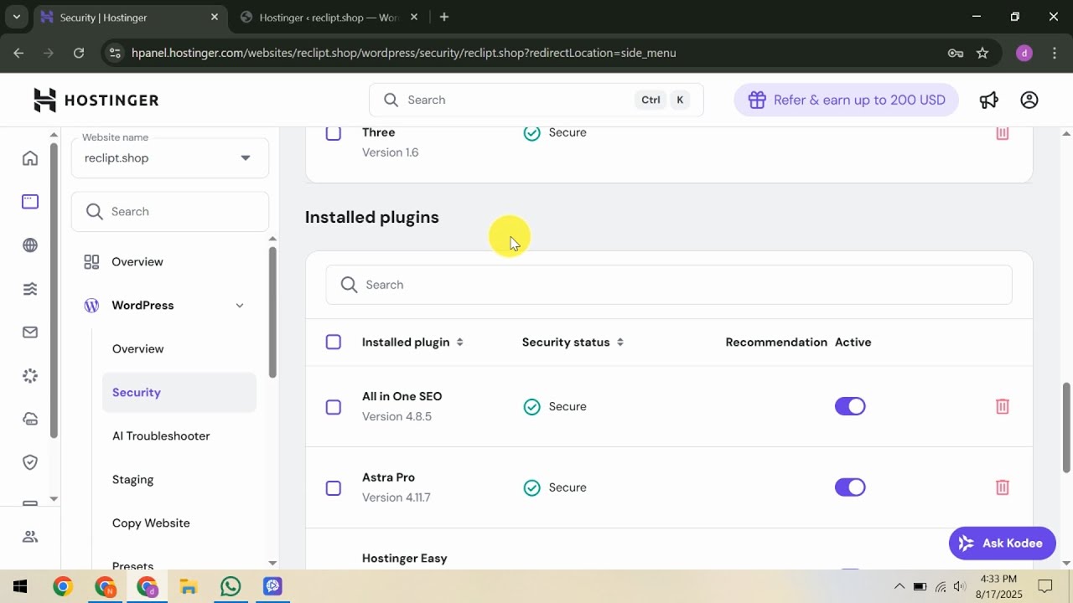The height and width of the screenshot is (603, 1073).
Task: Open the account profile icon
Action: point(1029,100)
